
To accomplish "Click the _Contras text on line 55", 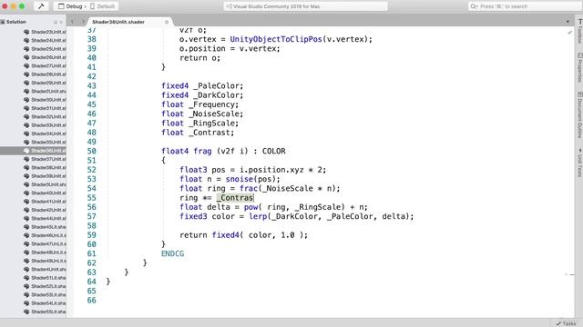I will 235,198.
